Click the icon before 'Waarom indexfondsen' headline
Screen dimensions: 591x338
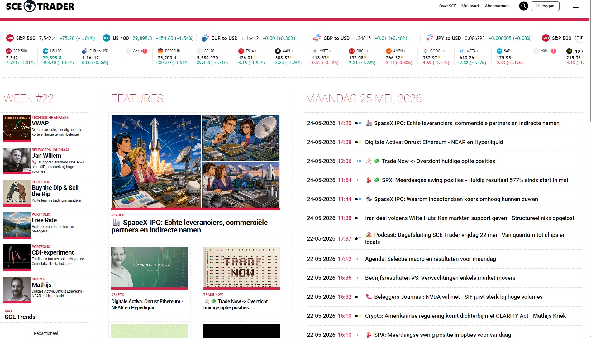(369, 199)
